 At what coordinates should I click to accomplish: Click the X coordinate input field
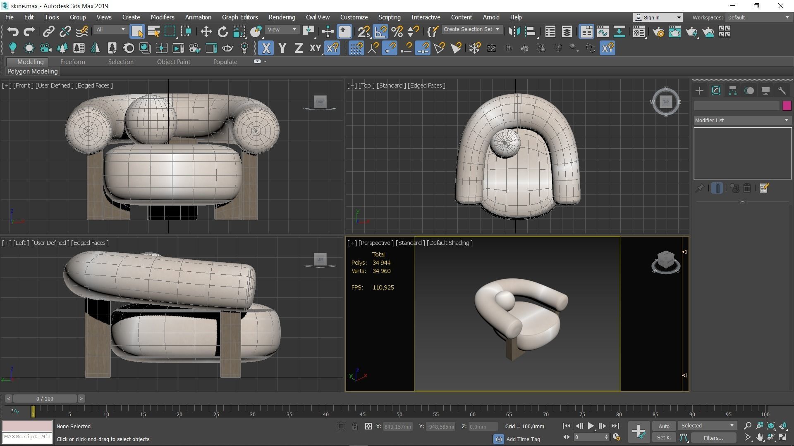(x=398, y=427)
